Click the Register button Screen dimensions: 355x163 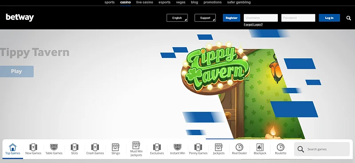click(x=231, y=18)
